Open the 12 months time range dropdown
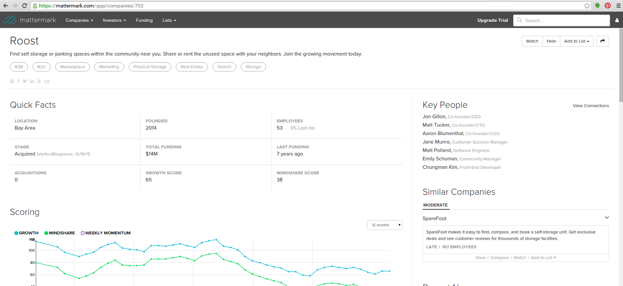The image size is (623, 286). coord(385,225)
